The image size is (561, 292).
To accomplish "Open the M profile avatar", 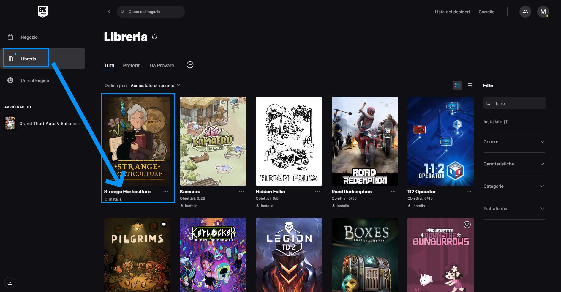I will pyautogui.click(x=543, y=12).
